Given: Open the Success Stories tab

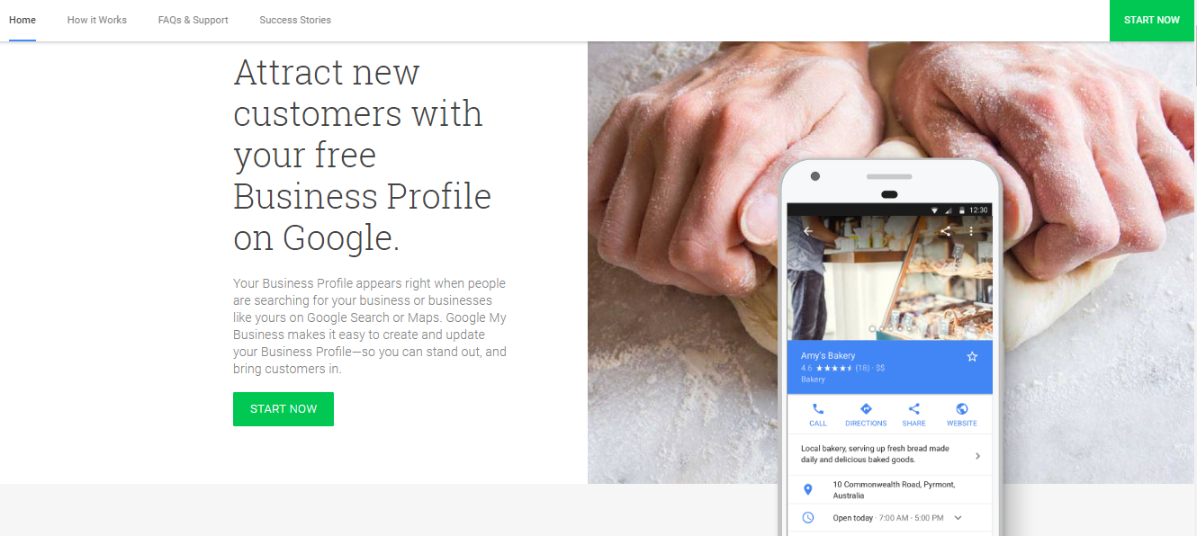Looking at the screenshot, I should point(295,20).
